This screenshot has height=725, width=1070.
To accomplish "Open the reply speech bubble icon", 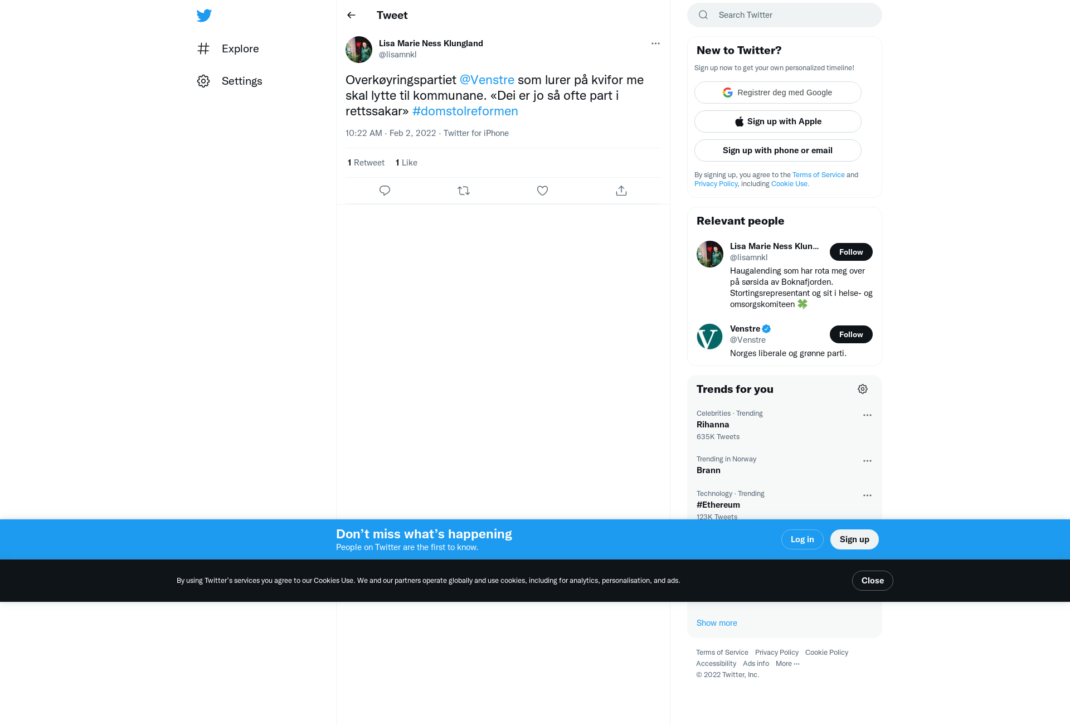I will pyautogui.click(x=385, y=191).
